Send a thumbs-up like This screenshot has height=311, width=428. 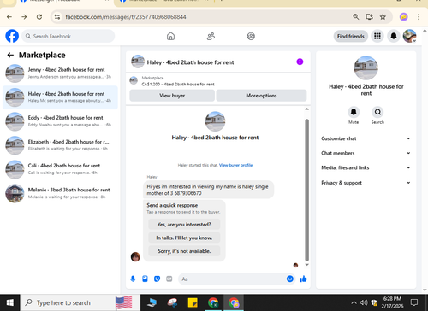(303, 279)
